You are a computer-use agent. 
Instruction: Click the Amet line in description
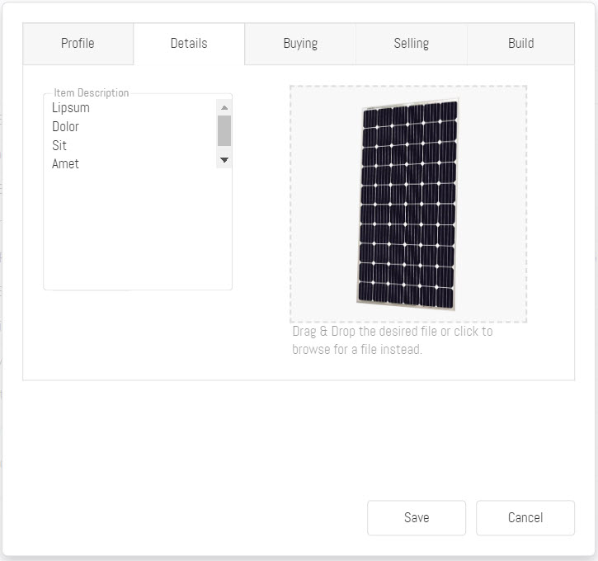tap(66, 164)
